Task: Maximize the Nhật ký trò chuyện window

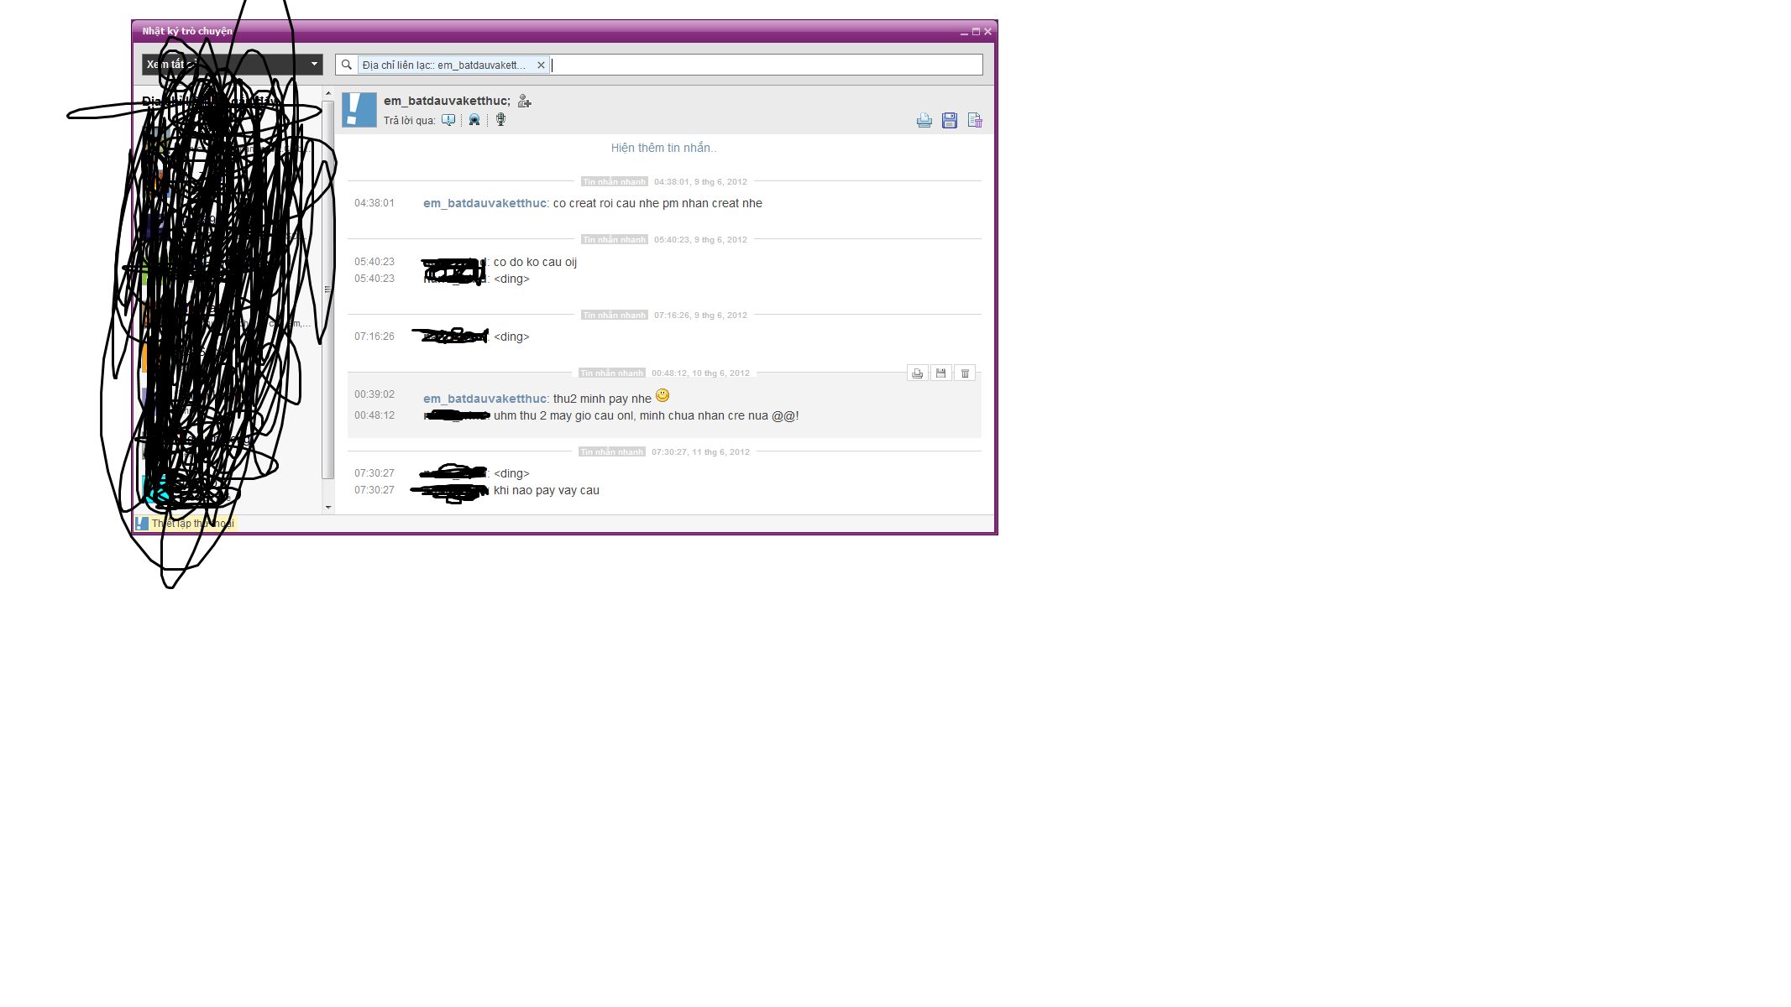Action: pos(976,32)
